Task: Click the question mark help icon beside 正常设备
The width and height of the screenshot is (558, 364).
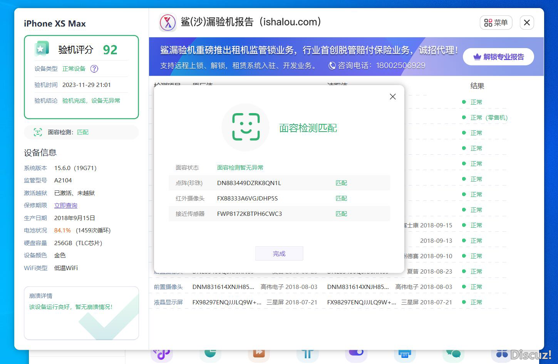Action: [94, 69]
